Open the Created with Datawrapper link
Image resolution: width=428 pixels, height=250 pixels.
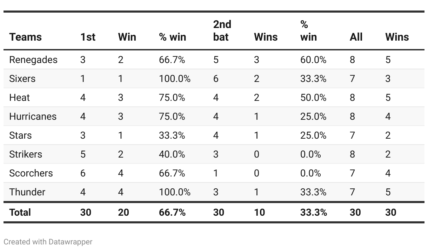[x=48, y=242]
